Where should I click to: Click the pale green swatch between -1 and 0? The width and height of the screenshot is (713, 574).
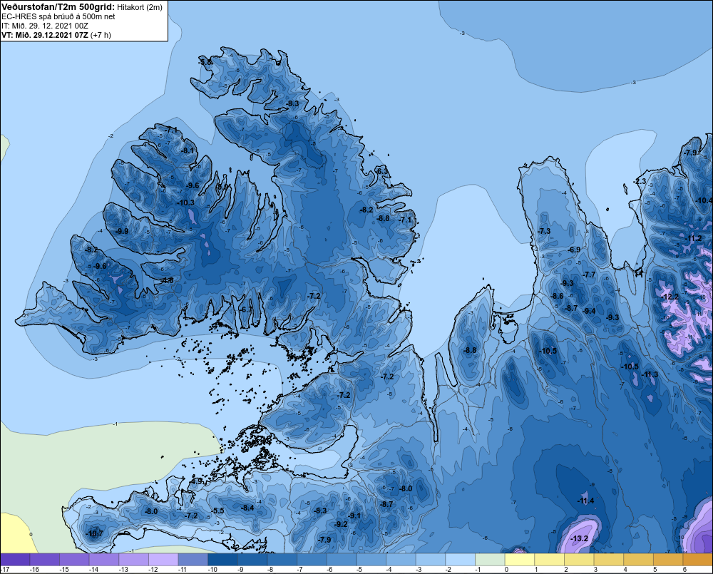click(491, 560)
